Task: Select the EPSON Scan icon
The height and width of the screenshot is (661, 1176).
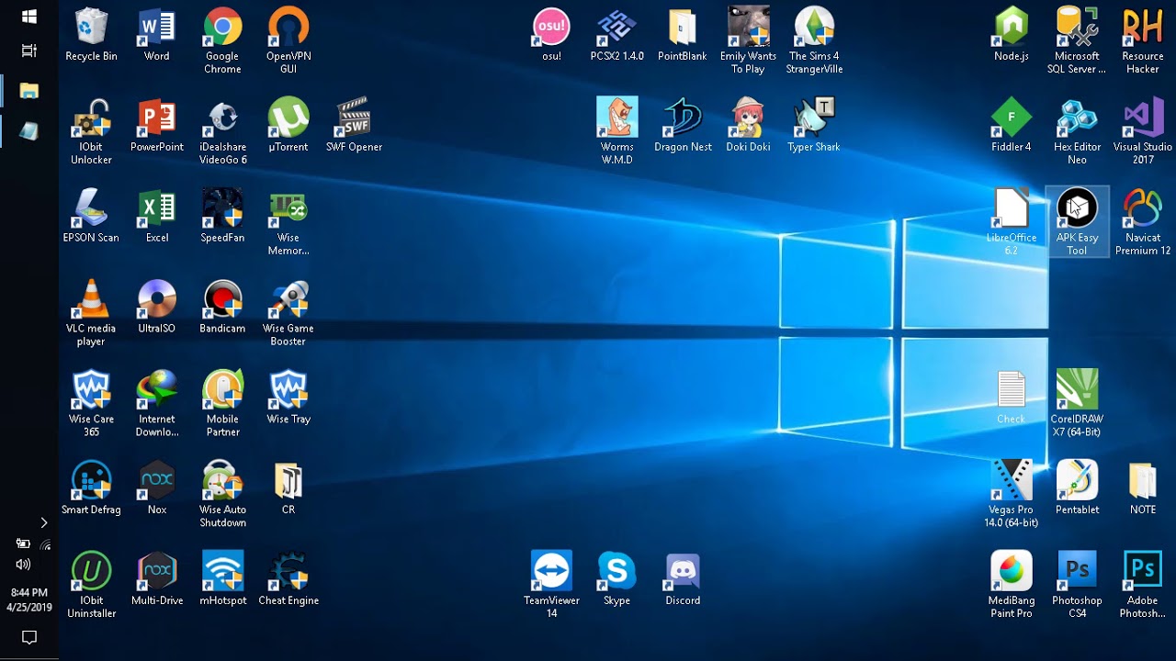Action: (91, 217)
